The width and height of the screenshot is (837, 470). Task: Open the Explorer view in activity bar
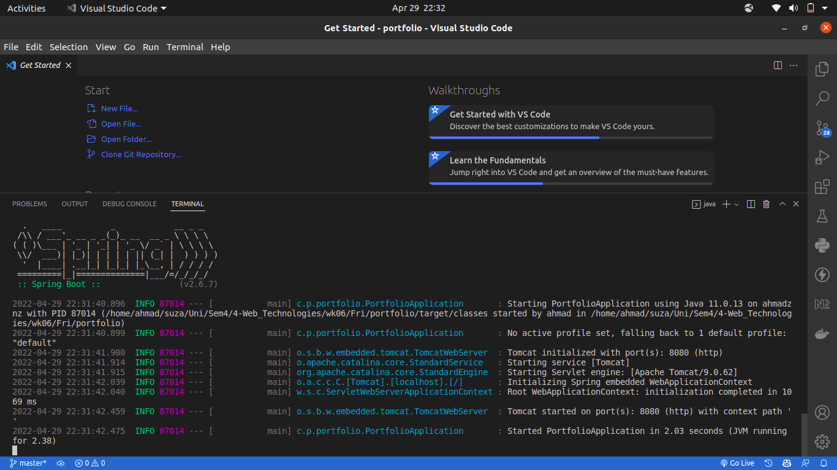822,69
